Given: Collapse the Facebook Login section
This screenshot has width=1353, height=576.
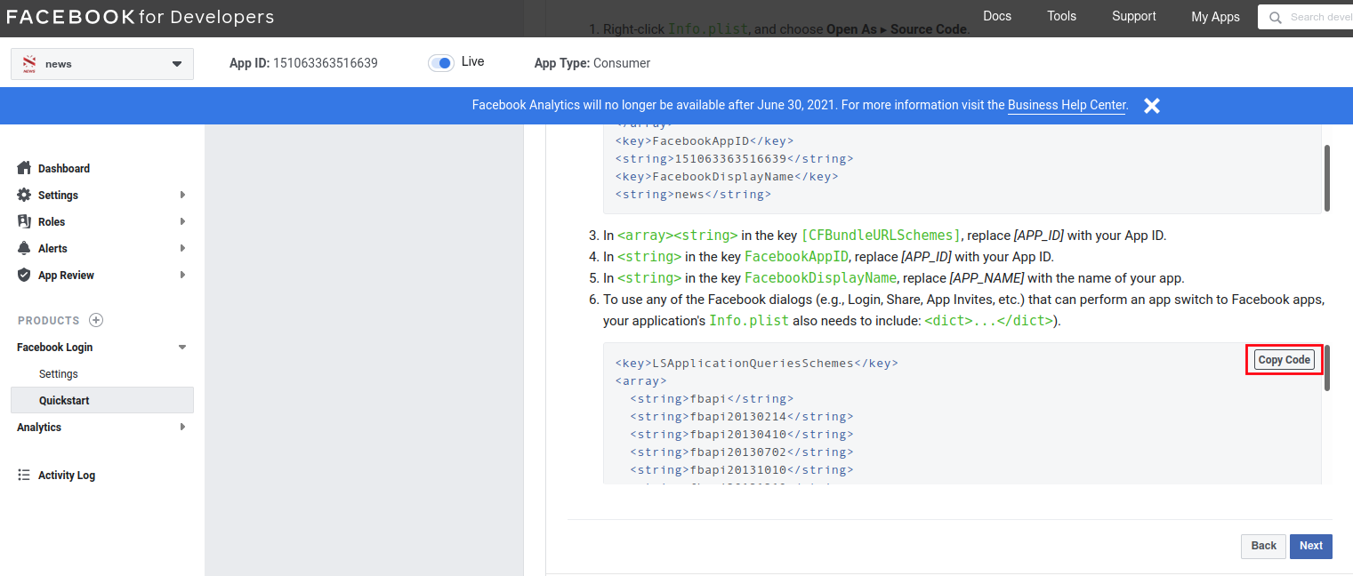Looking at the screenshot, I should (x=182, y=347).
